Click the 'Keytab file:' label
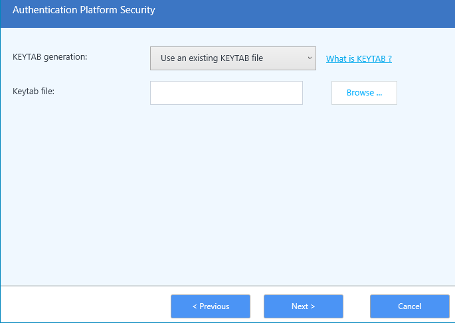 [33, 91]
